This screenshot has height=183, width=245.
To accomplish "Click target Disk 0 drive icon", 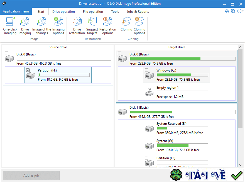I will [x=122, y=59].
